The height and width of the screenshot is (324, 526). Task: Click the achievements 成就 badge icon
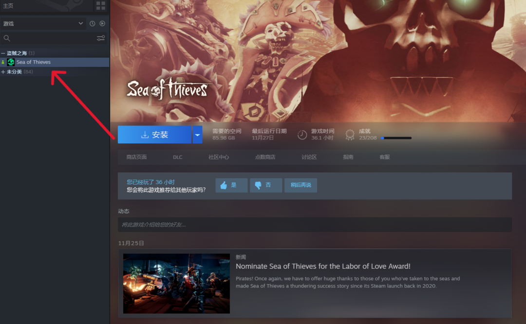(350, 135)
